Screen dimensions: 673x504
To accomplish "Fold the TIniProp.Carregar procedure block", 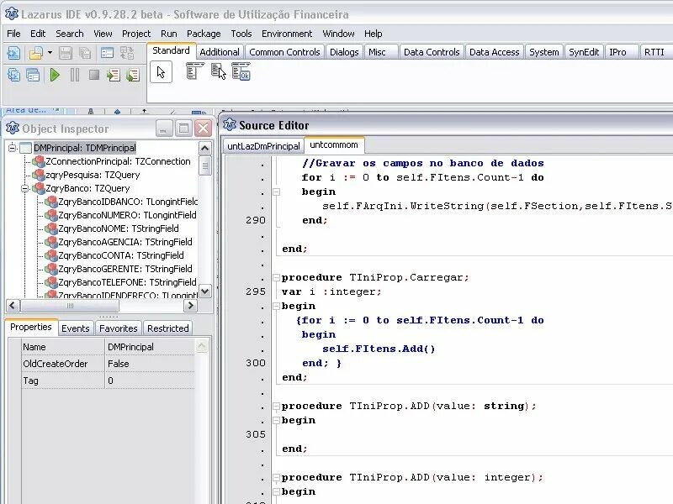I will tap(277, 278).
